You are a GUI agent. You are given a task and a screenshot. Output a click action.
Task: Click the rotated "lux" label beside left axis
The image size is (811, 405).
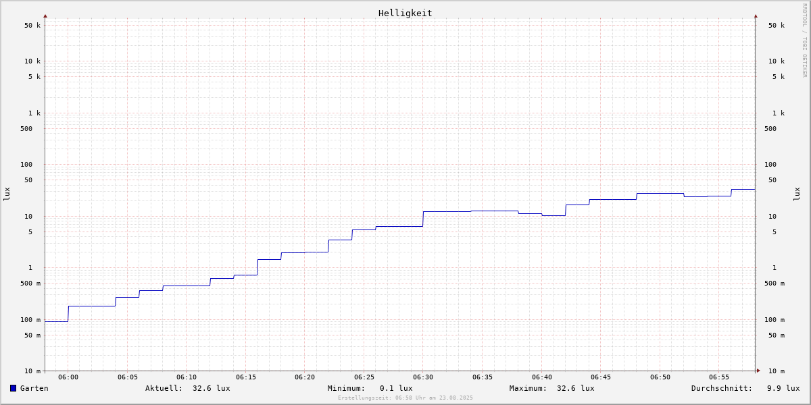point(7,194)
